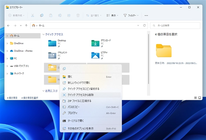Click the Copy icon in toolbar
Viewport: 206px width, 140px height.
(x=42, y=15)
